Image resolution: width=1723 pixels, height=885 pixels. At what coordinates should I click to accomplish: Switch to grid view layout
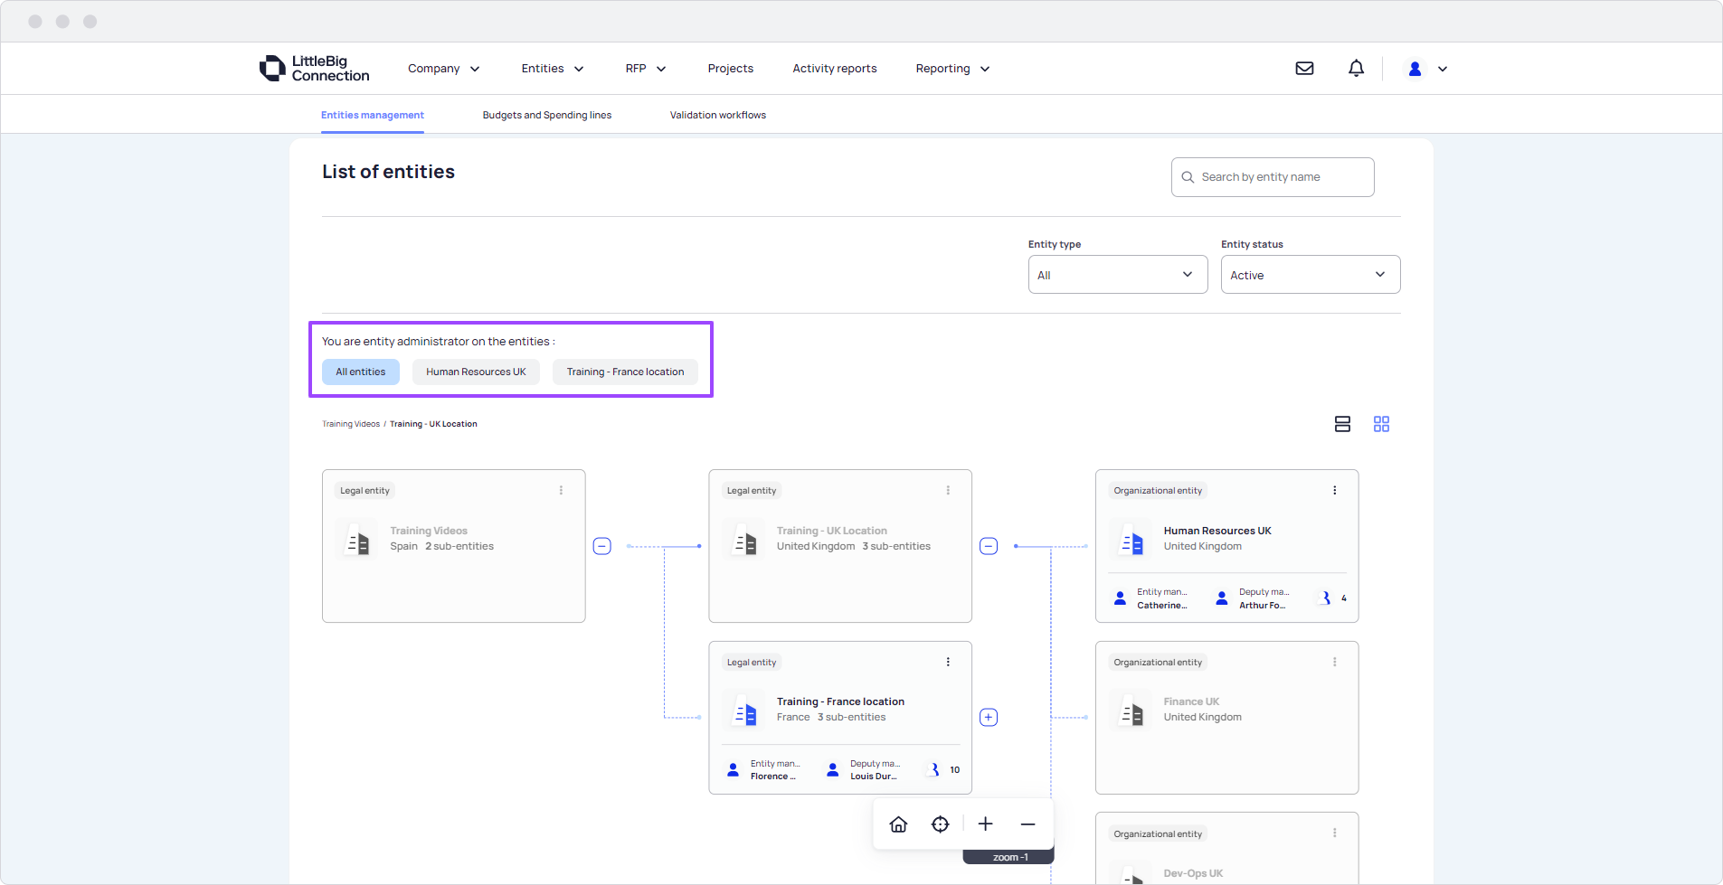tap(1381, 424)
